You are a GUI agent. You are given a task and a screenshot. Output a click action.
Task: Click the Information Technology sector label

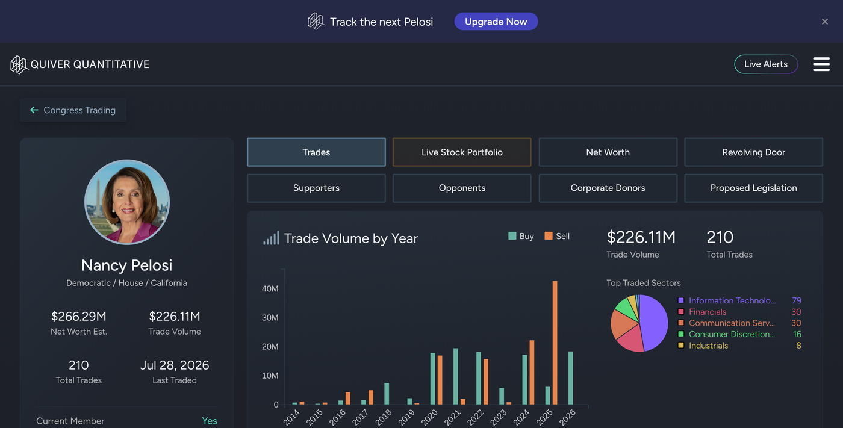tap(732, 300)
